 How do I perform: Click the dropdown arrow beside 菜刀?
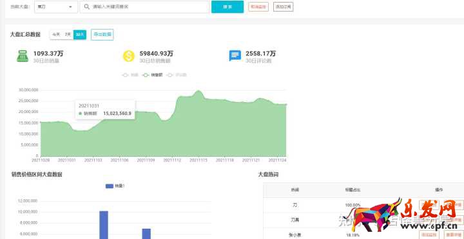coord(70,7)
